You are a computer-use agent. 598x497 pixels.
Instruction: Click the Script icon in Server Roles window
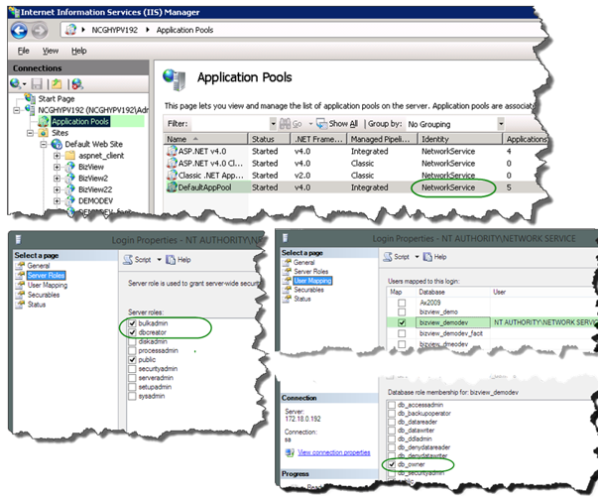click(128, 260)
